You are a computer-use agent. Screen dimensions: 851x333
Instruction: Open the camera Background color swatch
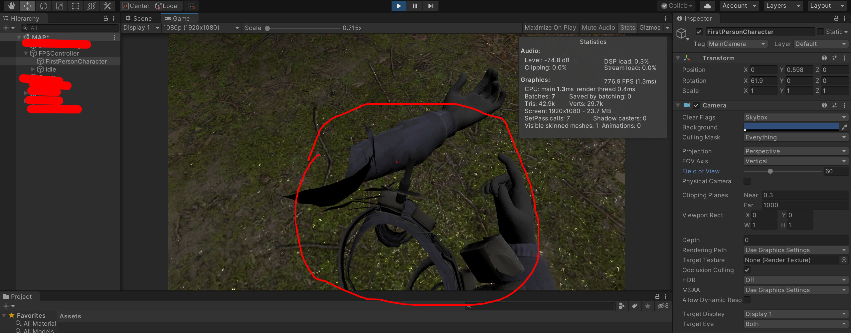(x=791, y=127)
